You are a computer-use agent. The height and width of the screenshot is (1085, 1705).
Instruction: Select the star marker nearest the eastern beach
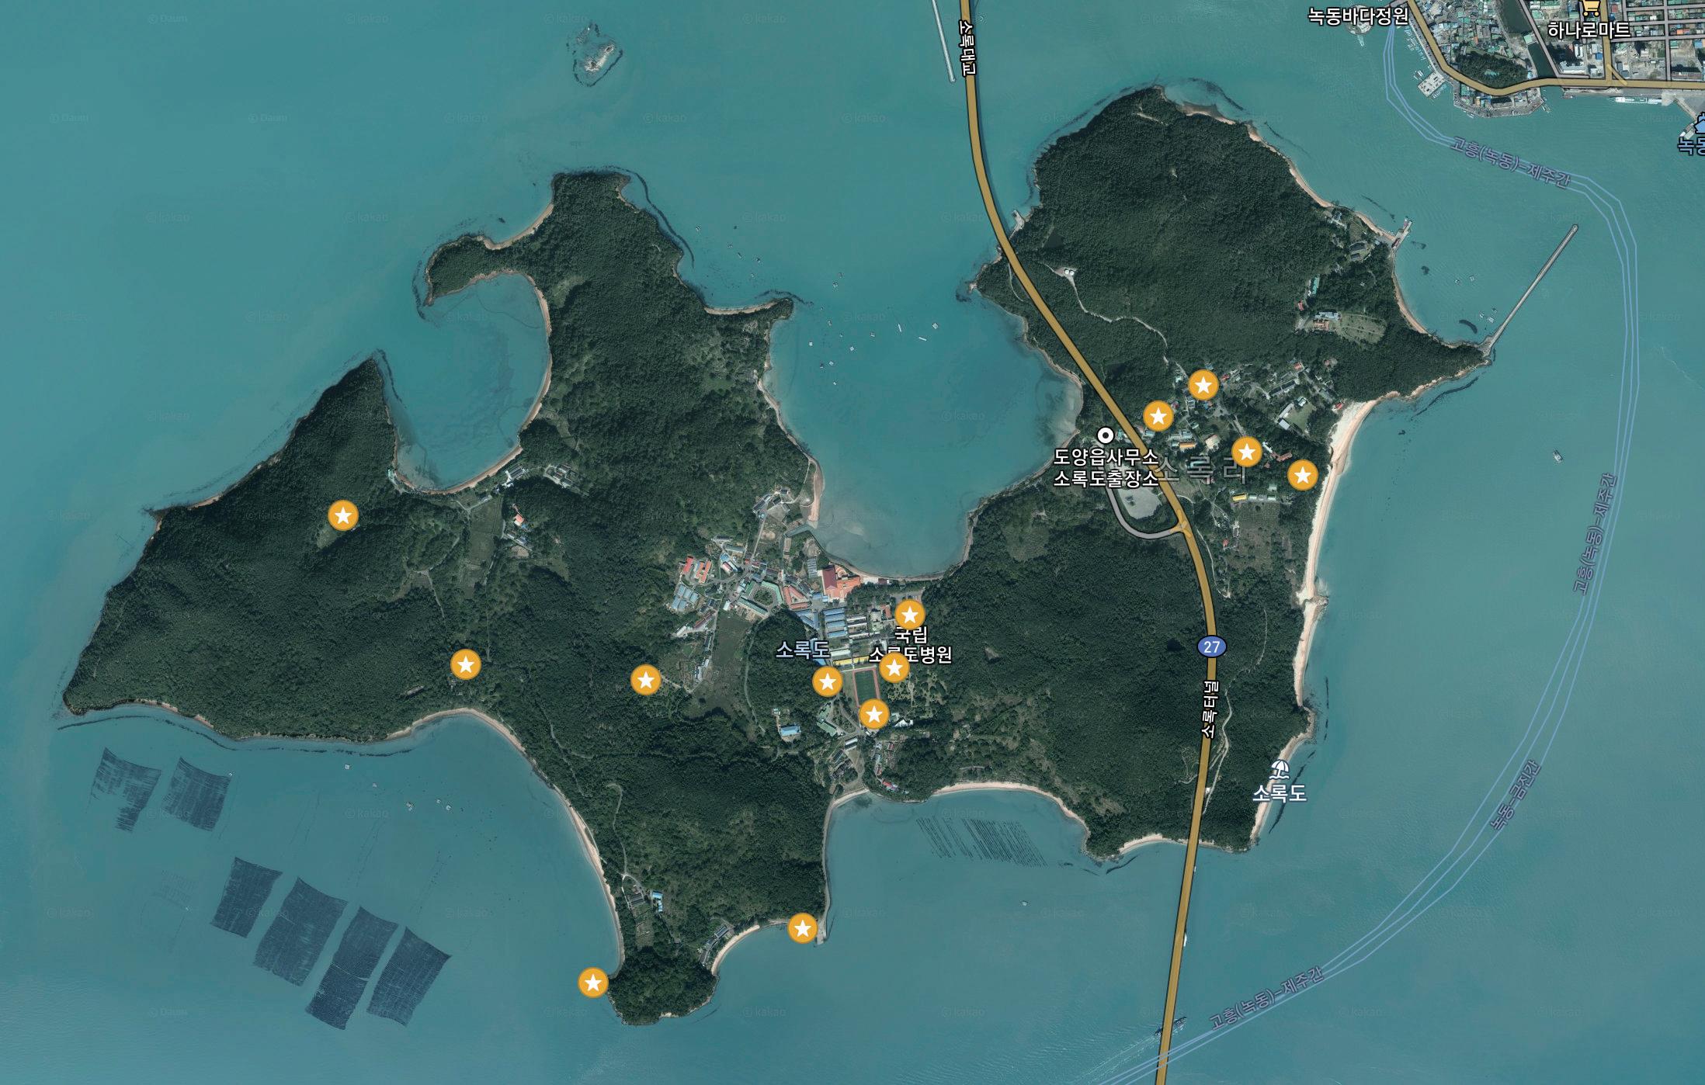[1303, 474]
